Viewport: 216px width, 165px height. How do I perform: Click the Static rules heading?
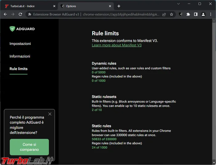coord(102,126)
